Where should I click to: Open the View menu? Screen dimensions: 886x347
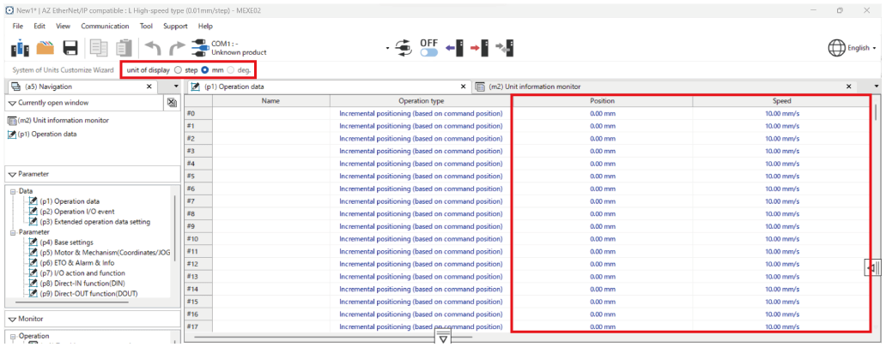pos(64,26)
